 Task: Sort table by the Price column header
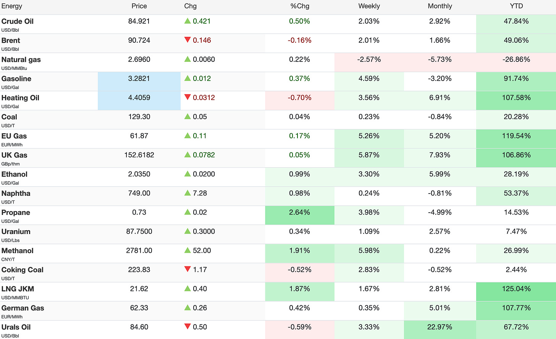pyautogui.click(x=139, y=6)
